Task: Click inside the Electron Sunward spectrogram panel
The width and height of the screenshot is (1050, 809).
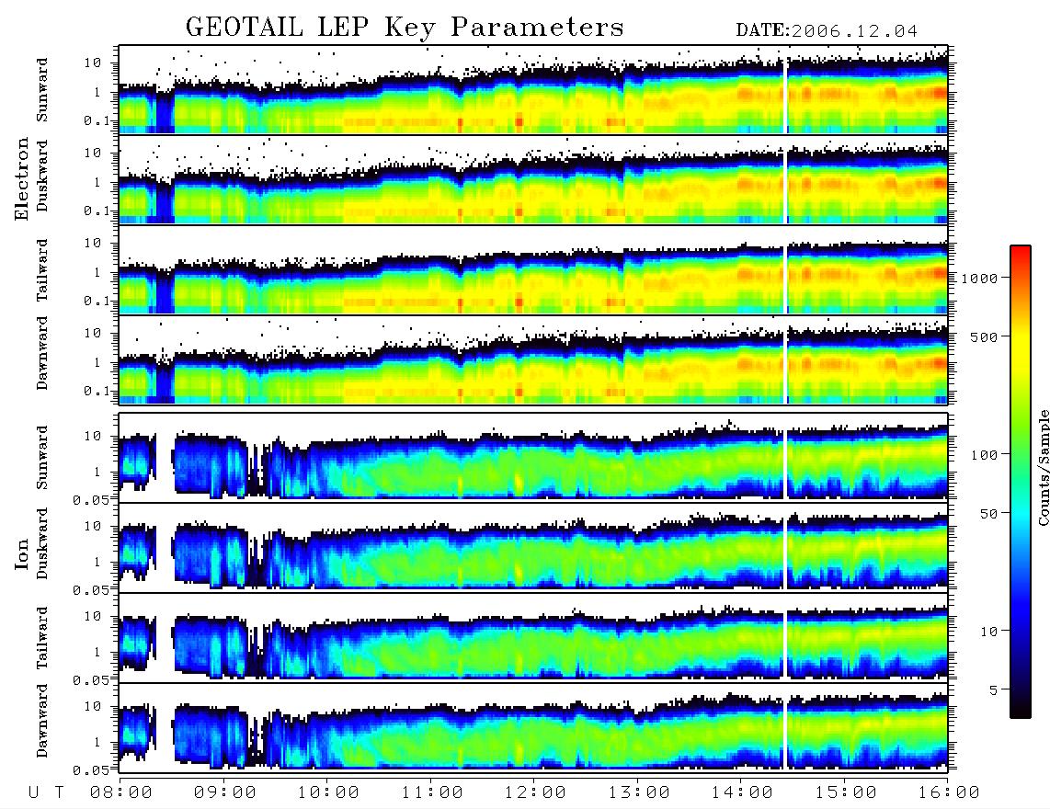Action: pyautogui.click(x=533, y=90)
